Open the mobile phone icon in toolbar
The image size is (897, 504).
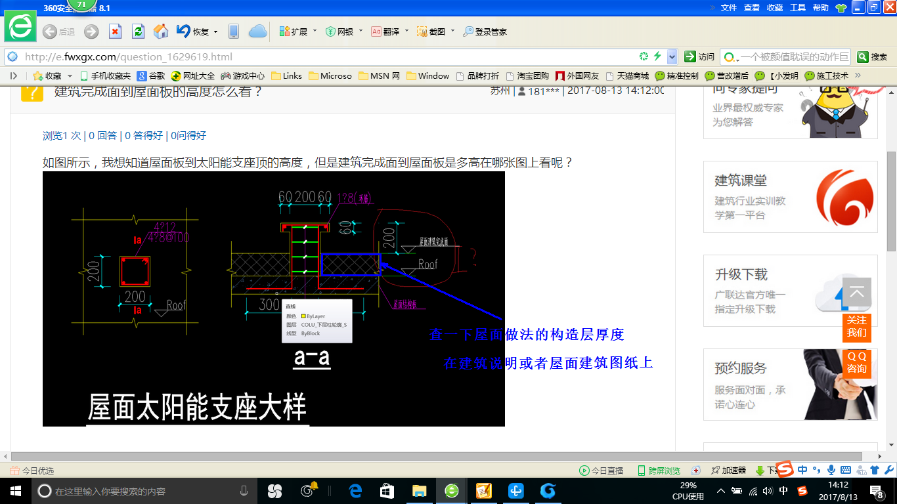(233, 31)
